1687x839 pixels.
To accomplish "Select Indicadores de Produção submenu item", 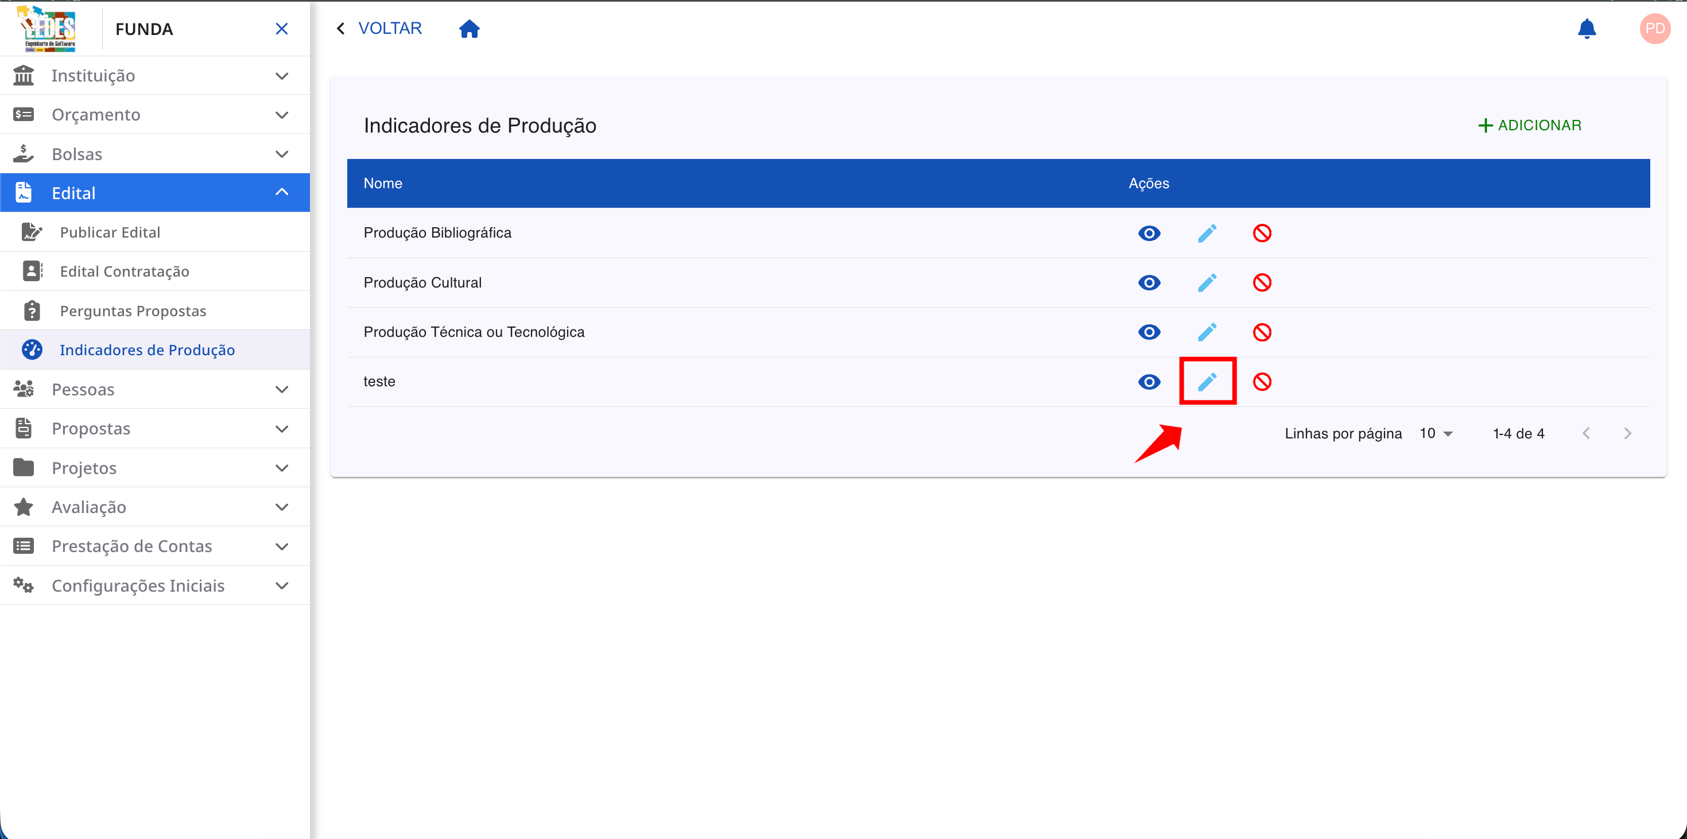I will pyautogui.click(x=155, y=349).
